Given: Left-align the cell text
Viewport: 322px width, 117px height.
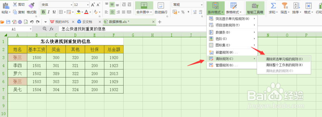Looking at the screenshot, I should pyautogui.click(x=106, y=12).
